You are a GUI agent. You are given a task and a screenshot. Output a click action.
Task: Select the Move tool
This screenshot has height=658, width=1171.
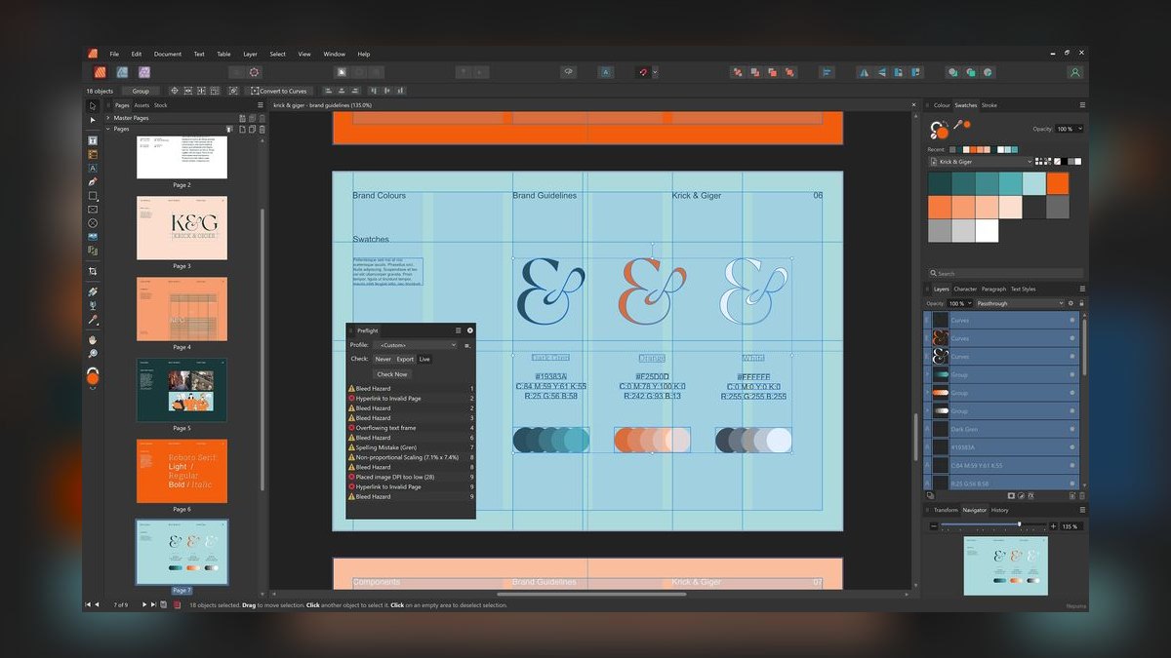(93, 105)
